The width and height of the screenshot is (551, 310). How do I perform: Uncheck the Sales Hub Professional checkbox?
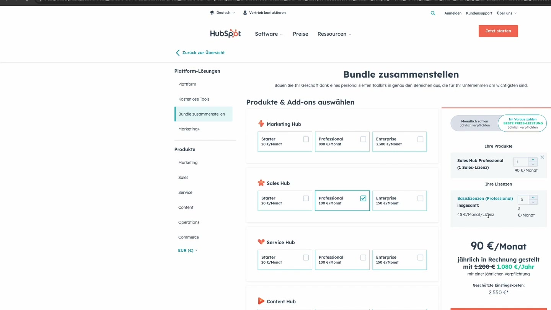click(x=363, y=198)
